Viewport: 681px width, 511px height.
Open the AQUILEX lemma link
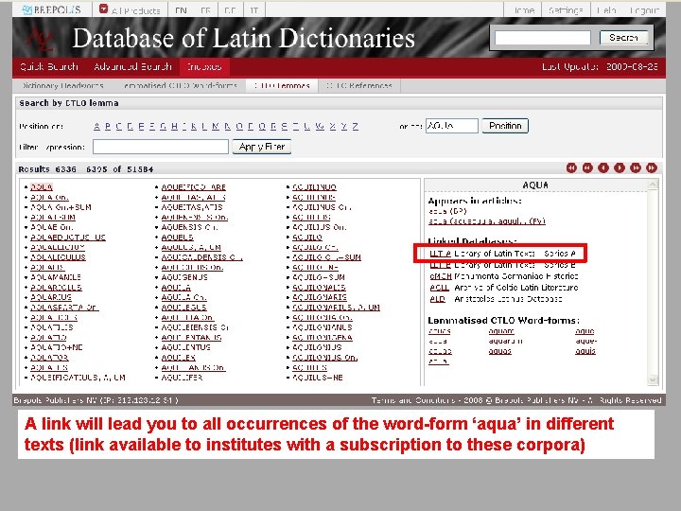pyautogui.click(x=179, y=358)
